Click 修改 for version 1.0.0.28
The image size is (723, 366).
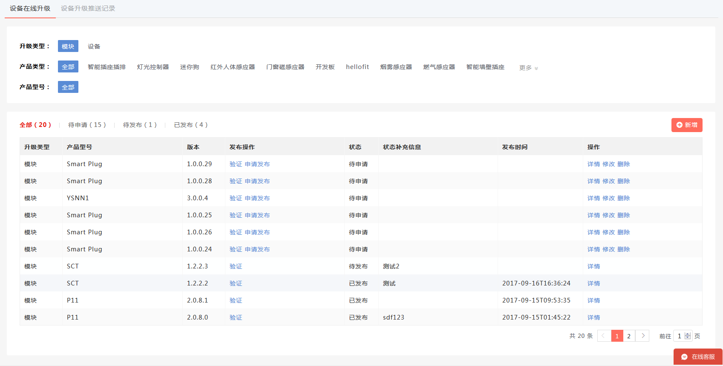click(x=608, y=181)
